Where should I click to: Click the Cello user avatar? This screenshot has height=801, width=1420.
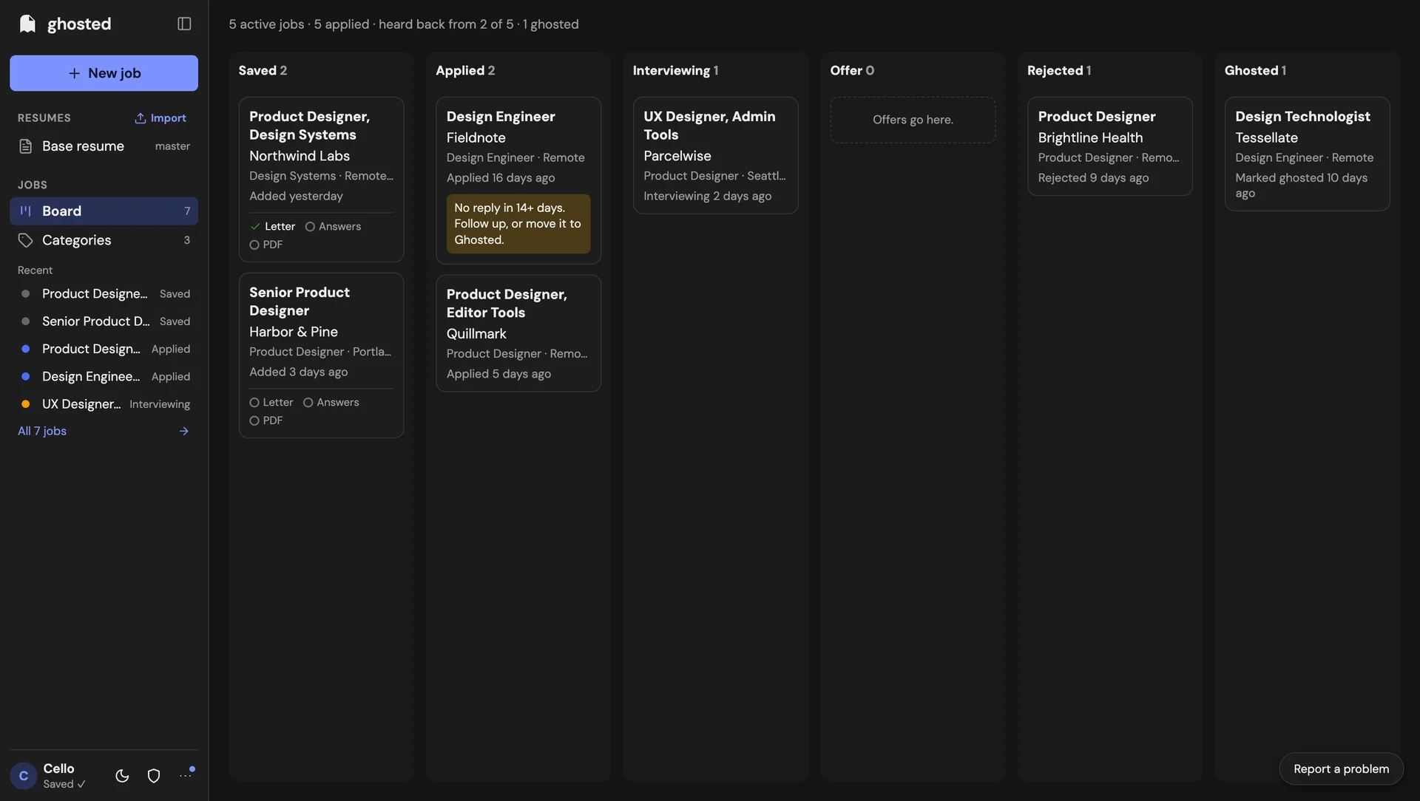[x=24, y=776]
